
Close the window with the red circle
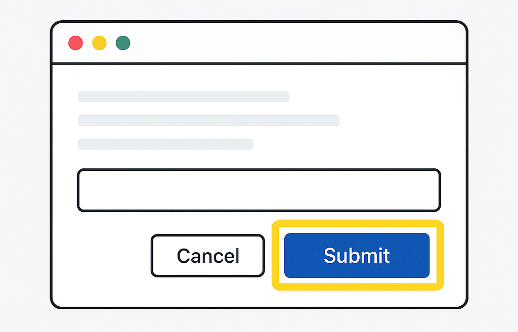(x=75, y=43)
